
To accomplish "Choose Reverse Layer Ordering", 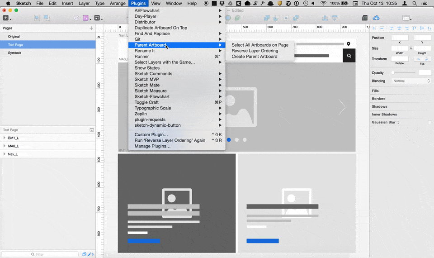I will pos(260,51).
